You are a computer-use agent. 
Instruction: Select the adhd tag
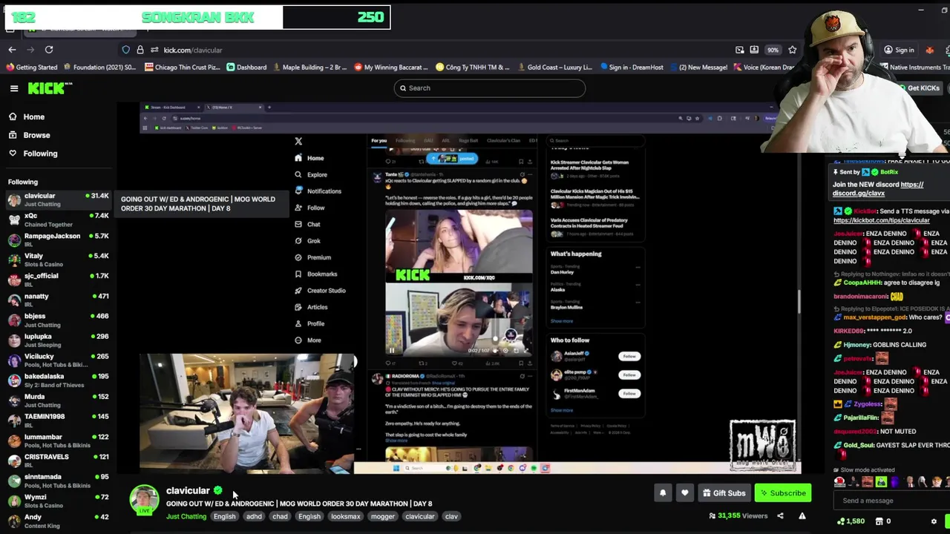[254, 516]
